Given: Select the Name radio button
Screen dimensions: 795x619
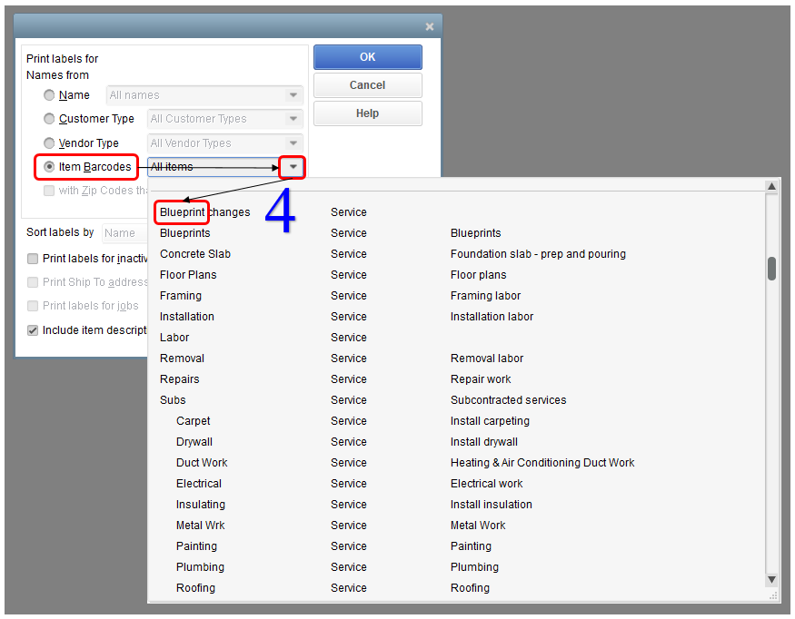Looking at the screenshot, I should click(x=49, y=94).
